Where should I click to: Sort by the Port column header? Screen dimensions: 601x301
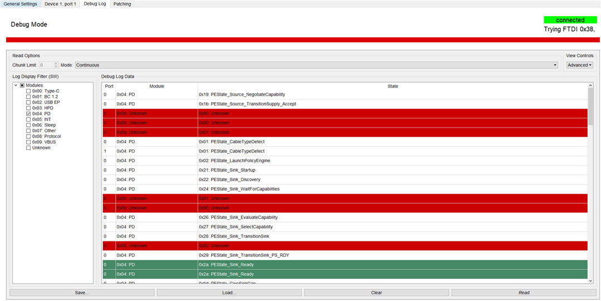tap(109, 87)
